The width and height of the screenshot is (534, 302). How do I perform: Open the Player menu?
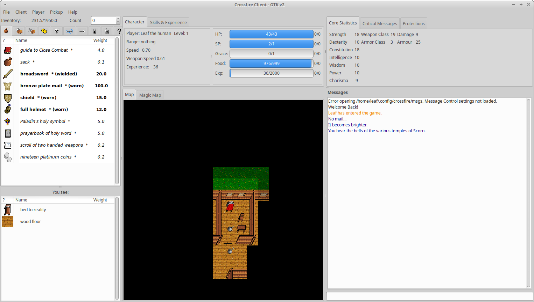point(38,12)
